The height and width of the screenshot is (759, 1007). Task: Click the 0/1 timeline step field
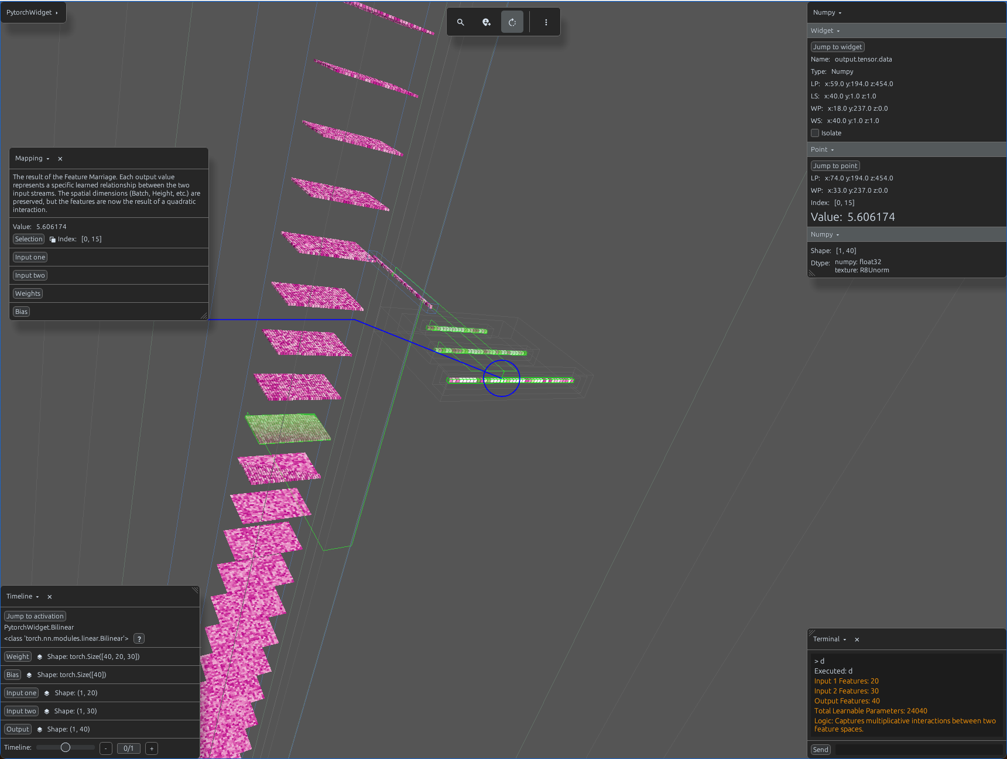pos(129,748)
